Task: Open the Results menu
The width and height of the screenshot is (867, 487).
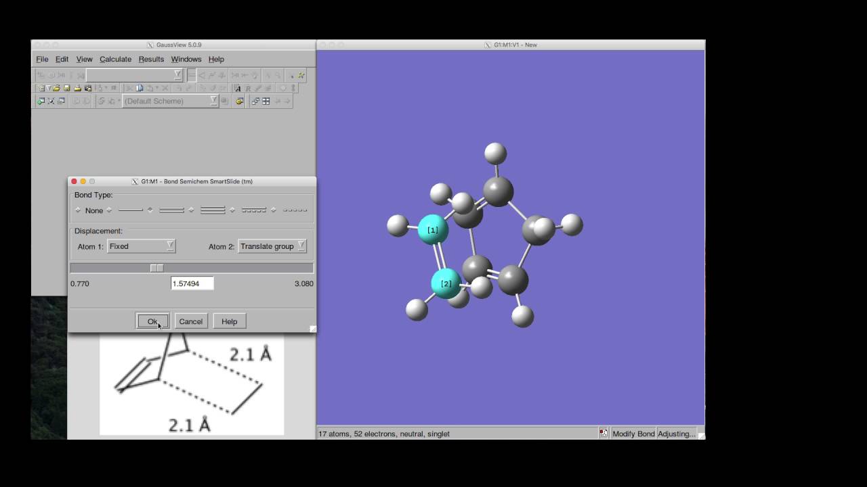Action: point(151,60)
